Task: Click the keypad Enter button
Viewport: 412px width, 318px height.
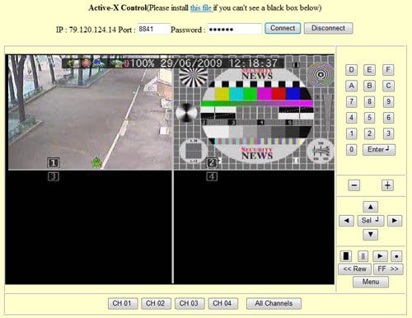Action: pos(379,150)
